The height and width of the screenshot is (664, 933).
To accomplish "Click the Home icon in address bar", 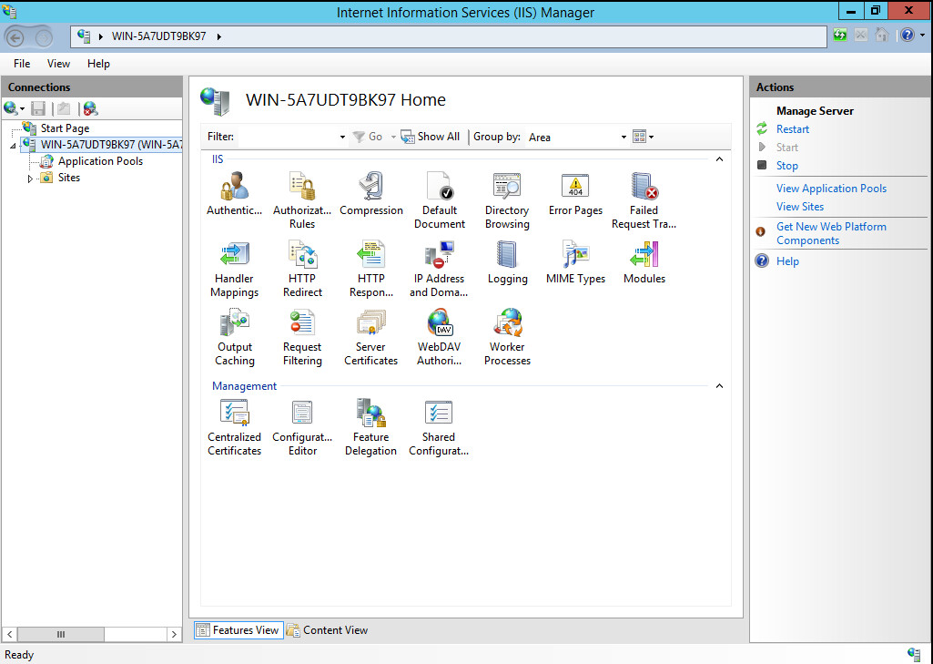I will click(x=882, y=36).
